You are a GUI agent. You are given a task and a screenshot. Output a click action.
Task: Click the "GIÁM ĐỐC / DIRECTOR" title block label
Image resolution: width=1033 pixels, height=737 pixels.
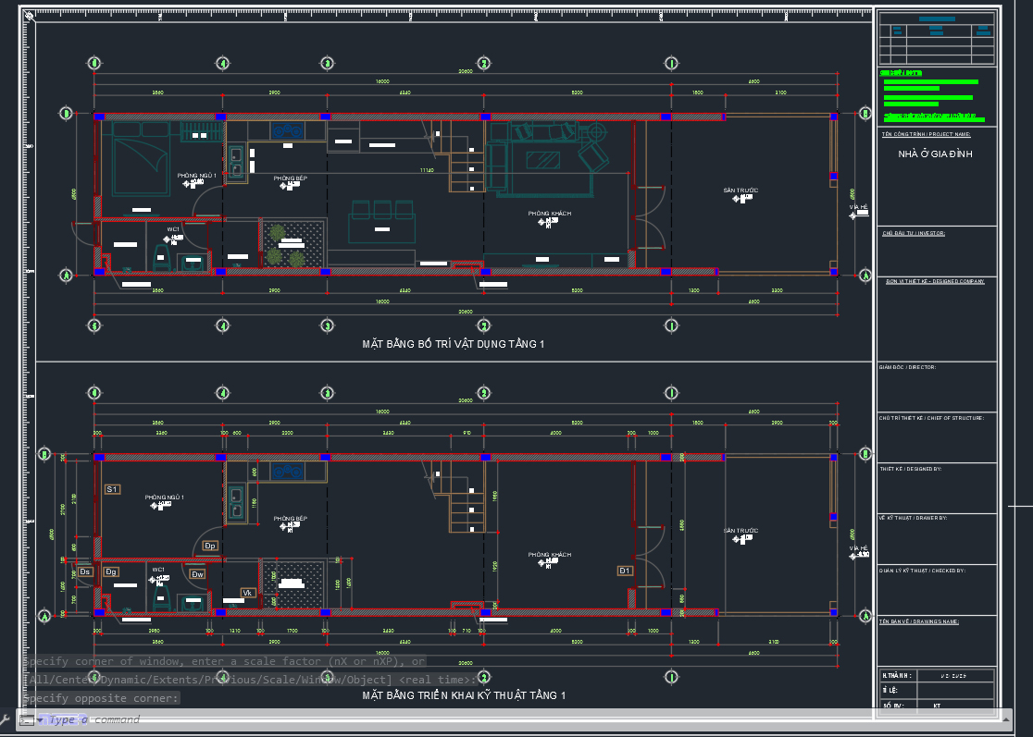907,367
